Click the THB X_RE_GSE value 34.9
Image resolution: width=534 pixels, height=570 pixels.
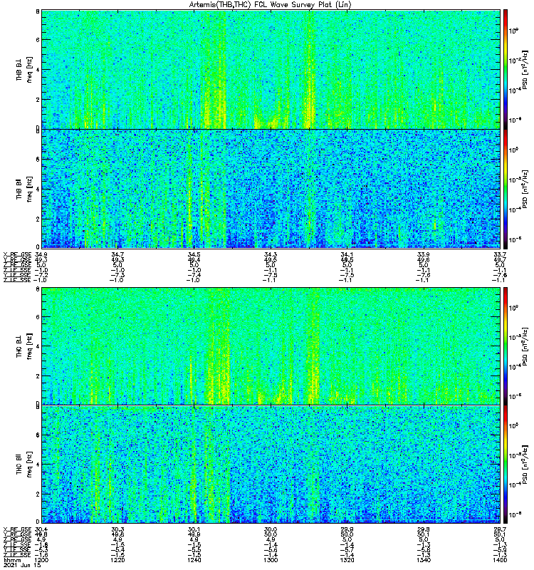(41, 254)
